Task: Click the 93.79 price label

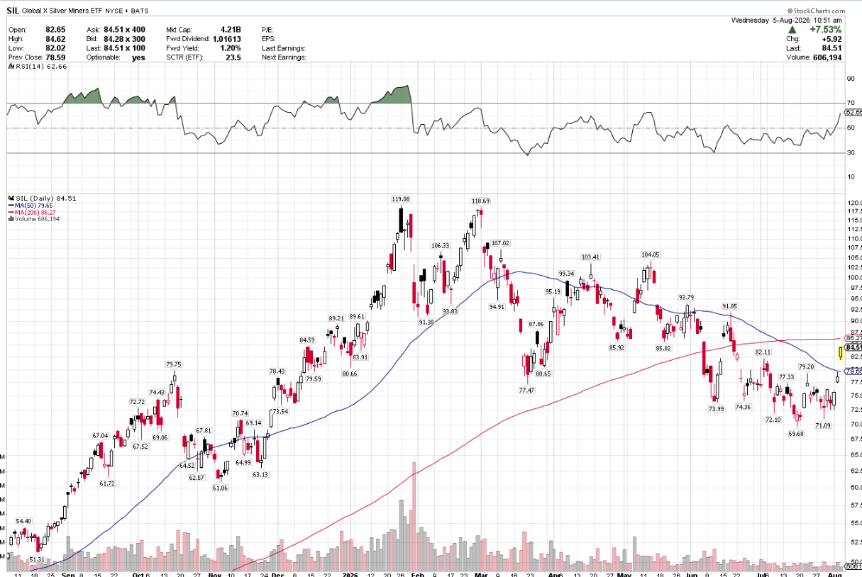Action: pos(685,297)
